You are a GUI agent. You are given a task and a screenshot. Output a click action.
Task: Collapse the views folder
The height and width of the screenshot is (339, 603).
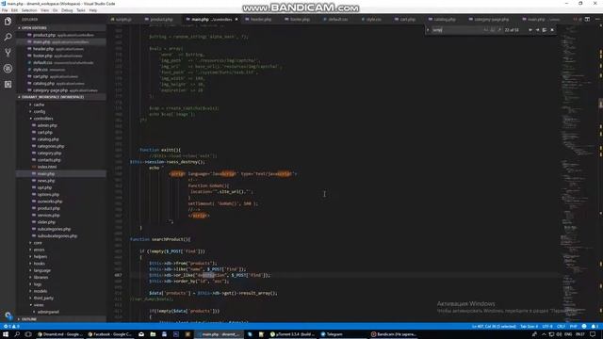[x=39, y=305]
